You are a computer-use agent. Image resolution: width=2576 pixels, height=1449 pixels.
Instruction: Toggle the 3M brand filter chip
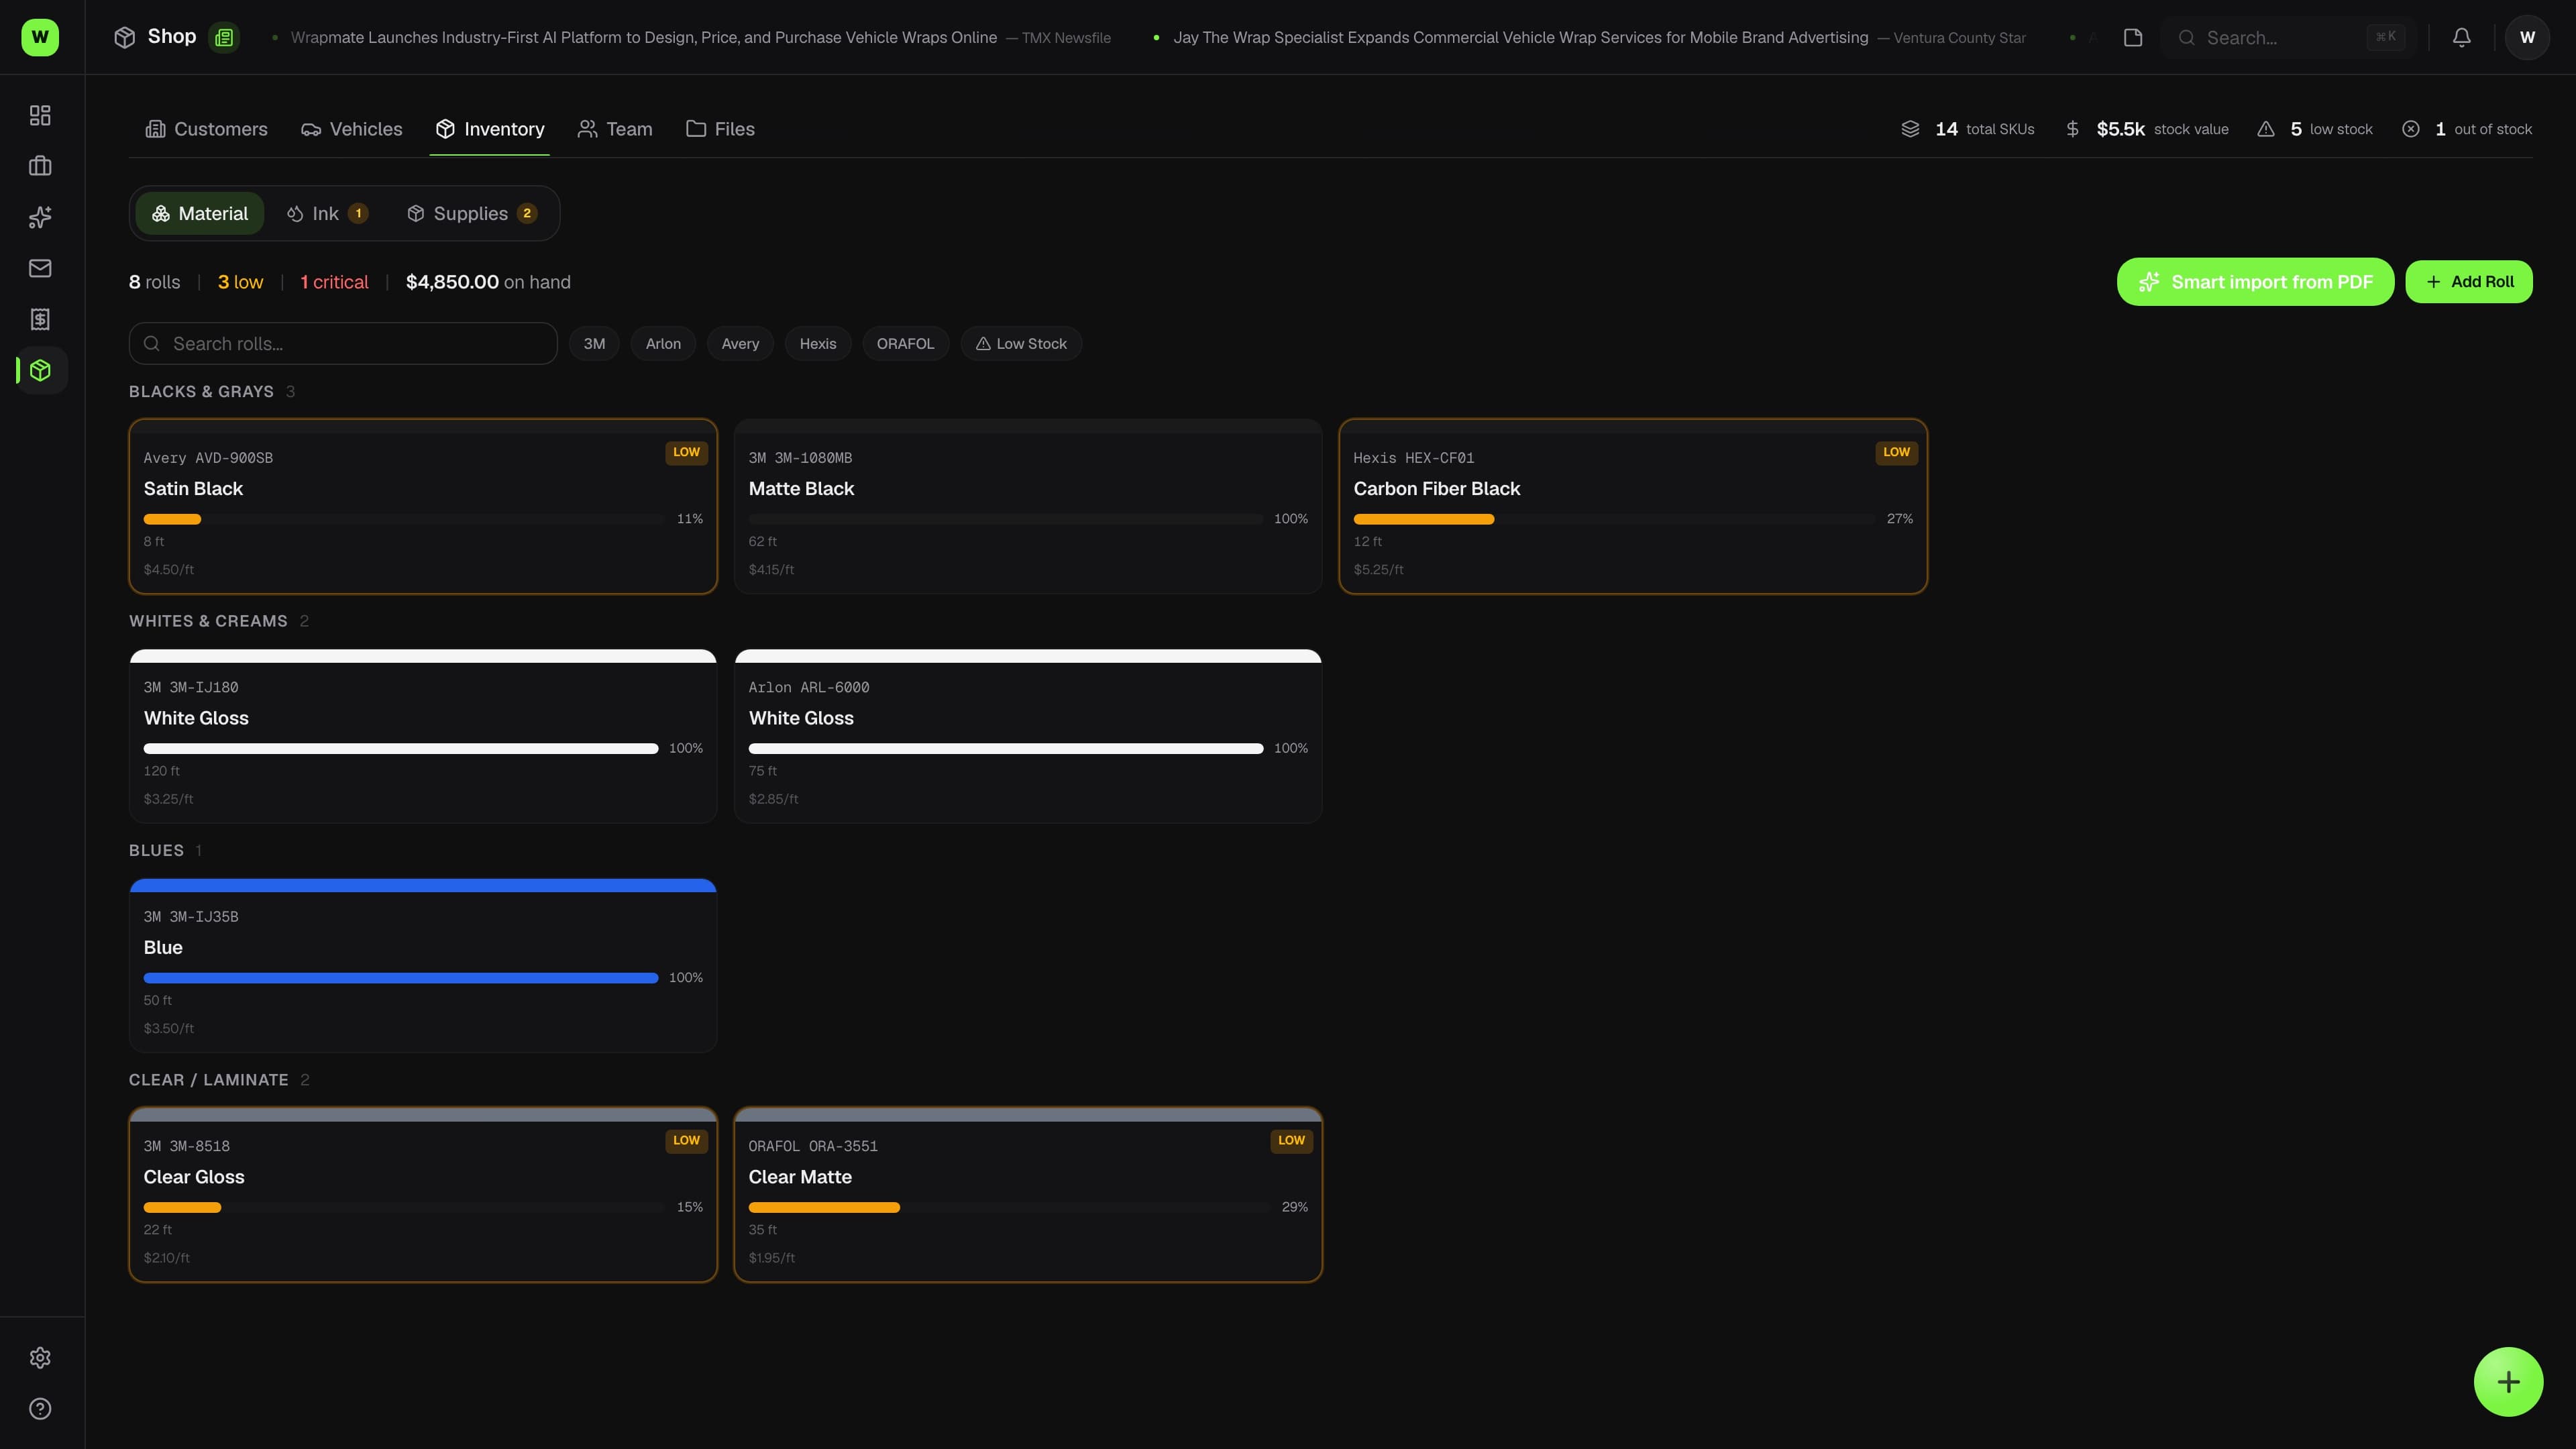coord(594,343)
